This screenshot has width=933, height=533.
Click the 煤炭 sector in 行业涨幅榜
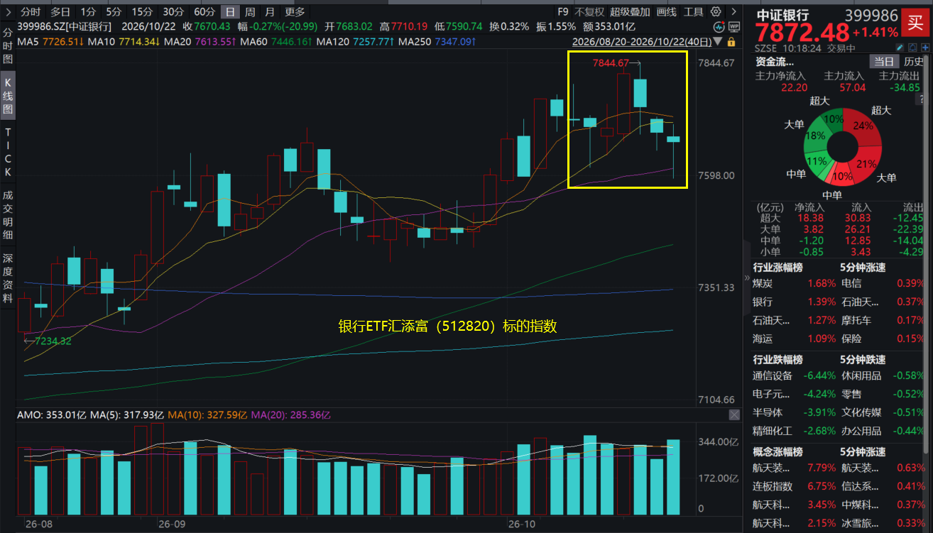(x=764, y=283)
